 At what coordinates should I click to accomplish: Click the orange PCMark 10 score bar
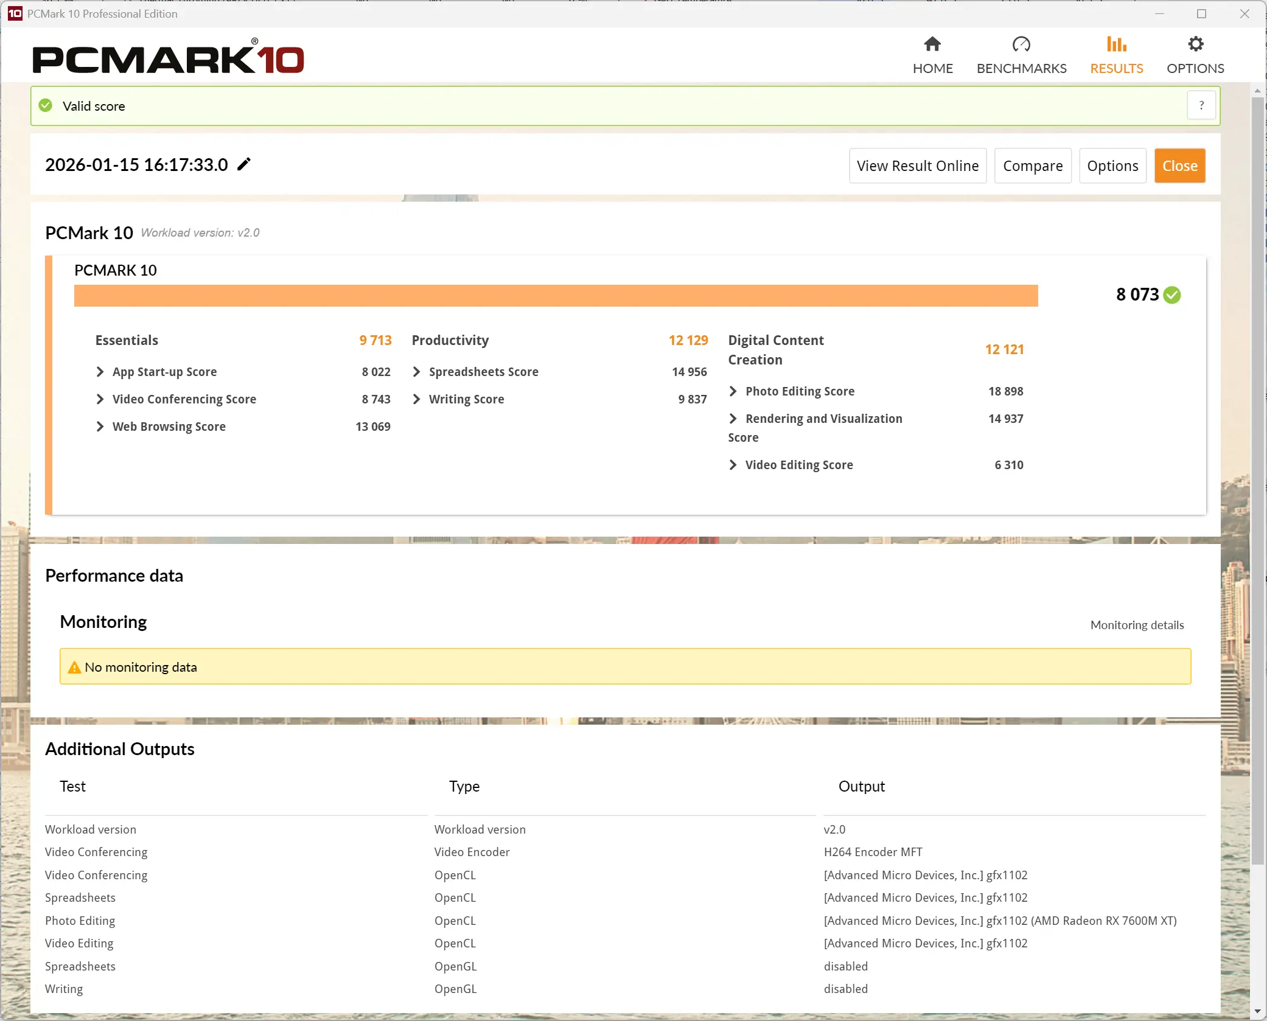pos(556,296)
